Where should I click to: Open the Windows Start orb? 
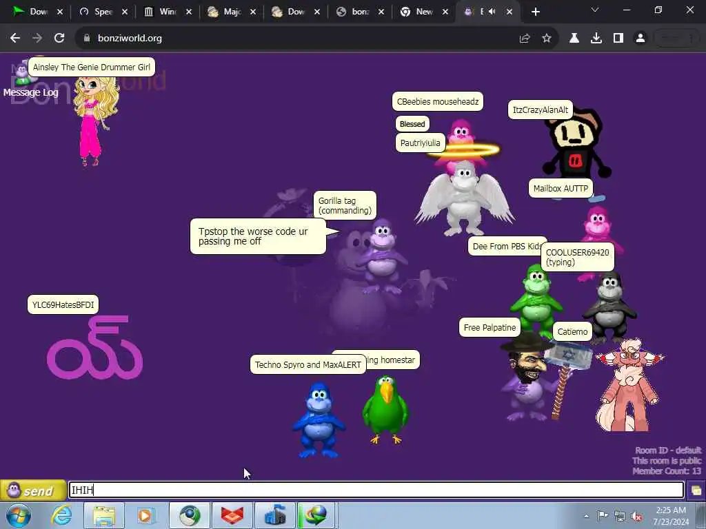click(19, 515)
